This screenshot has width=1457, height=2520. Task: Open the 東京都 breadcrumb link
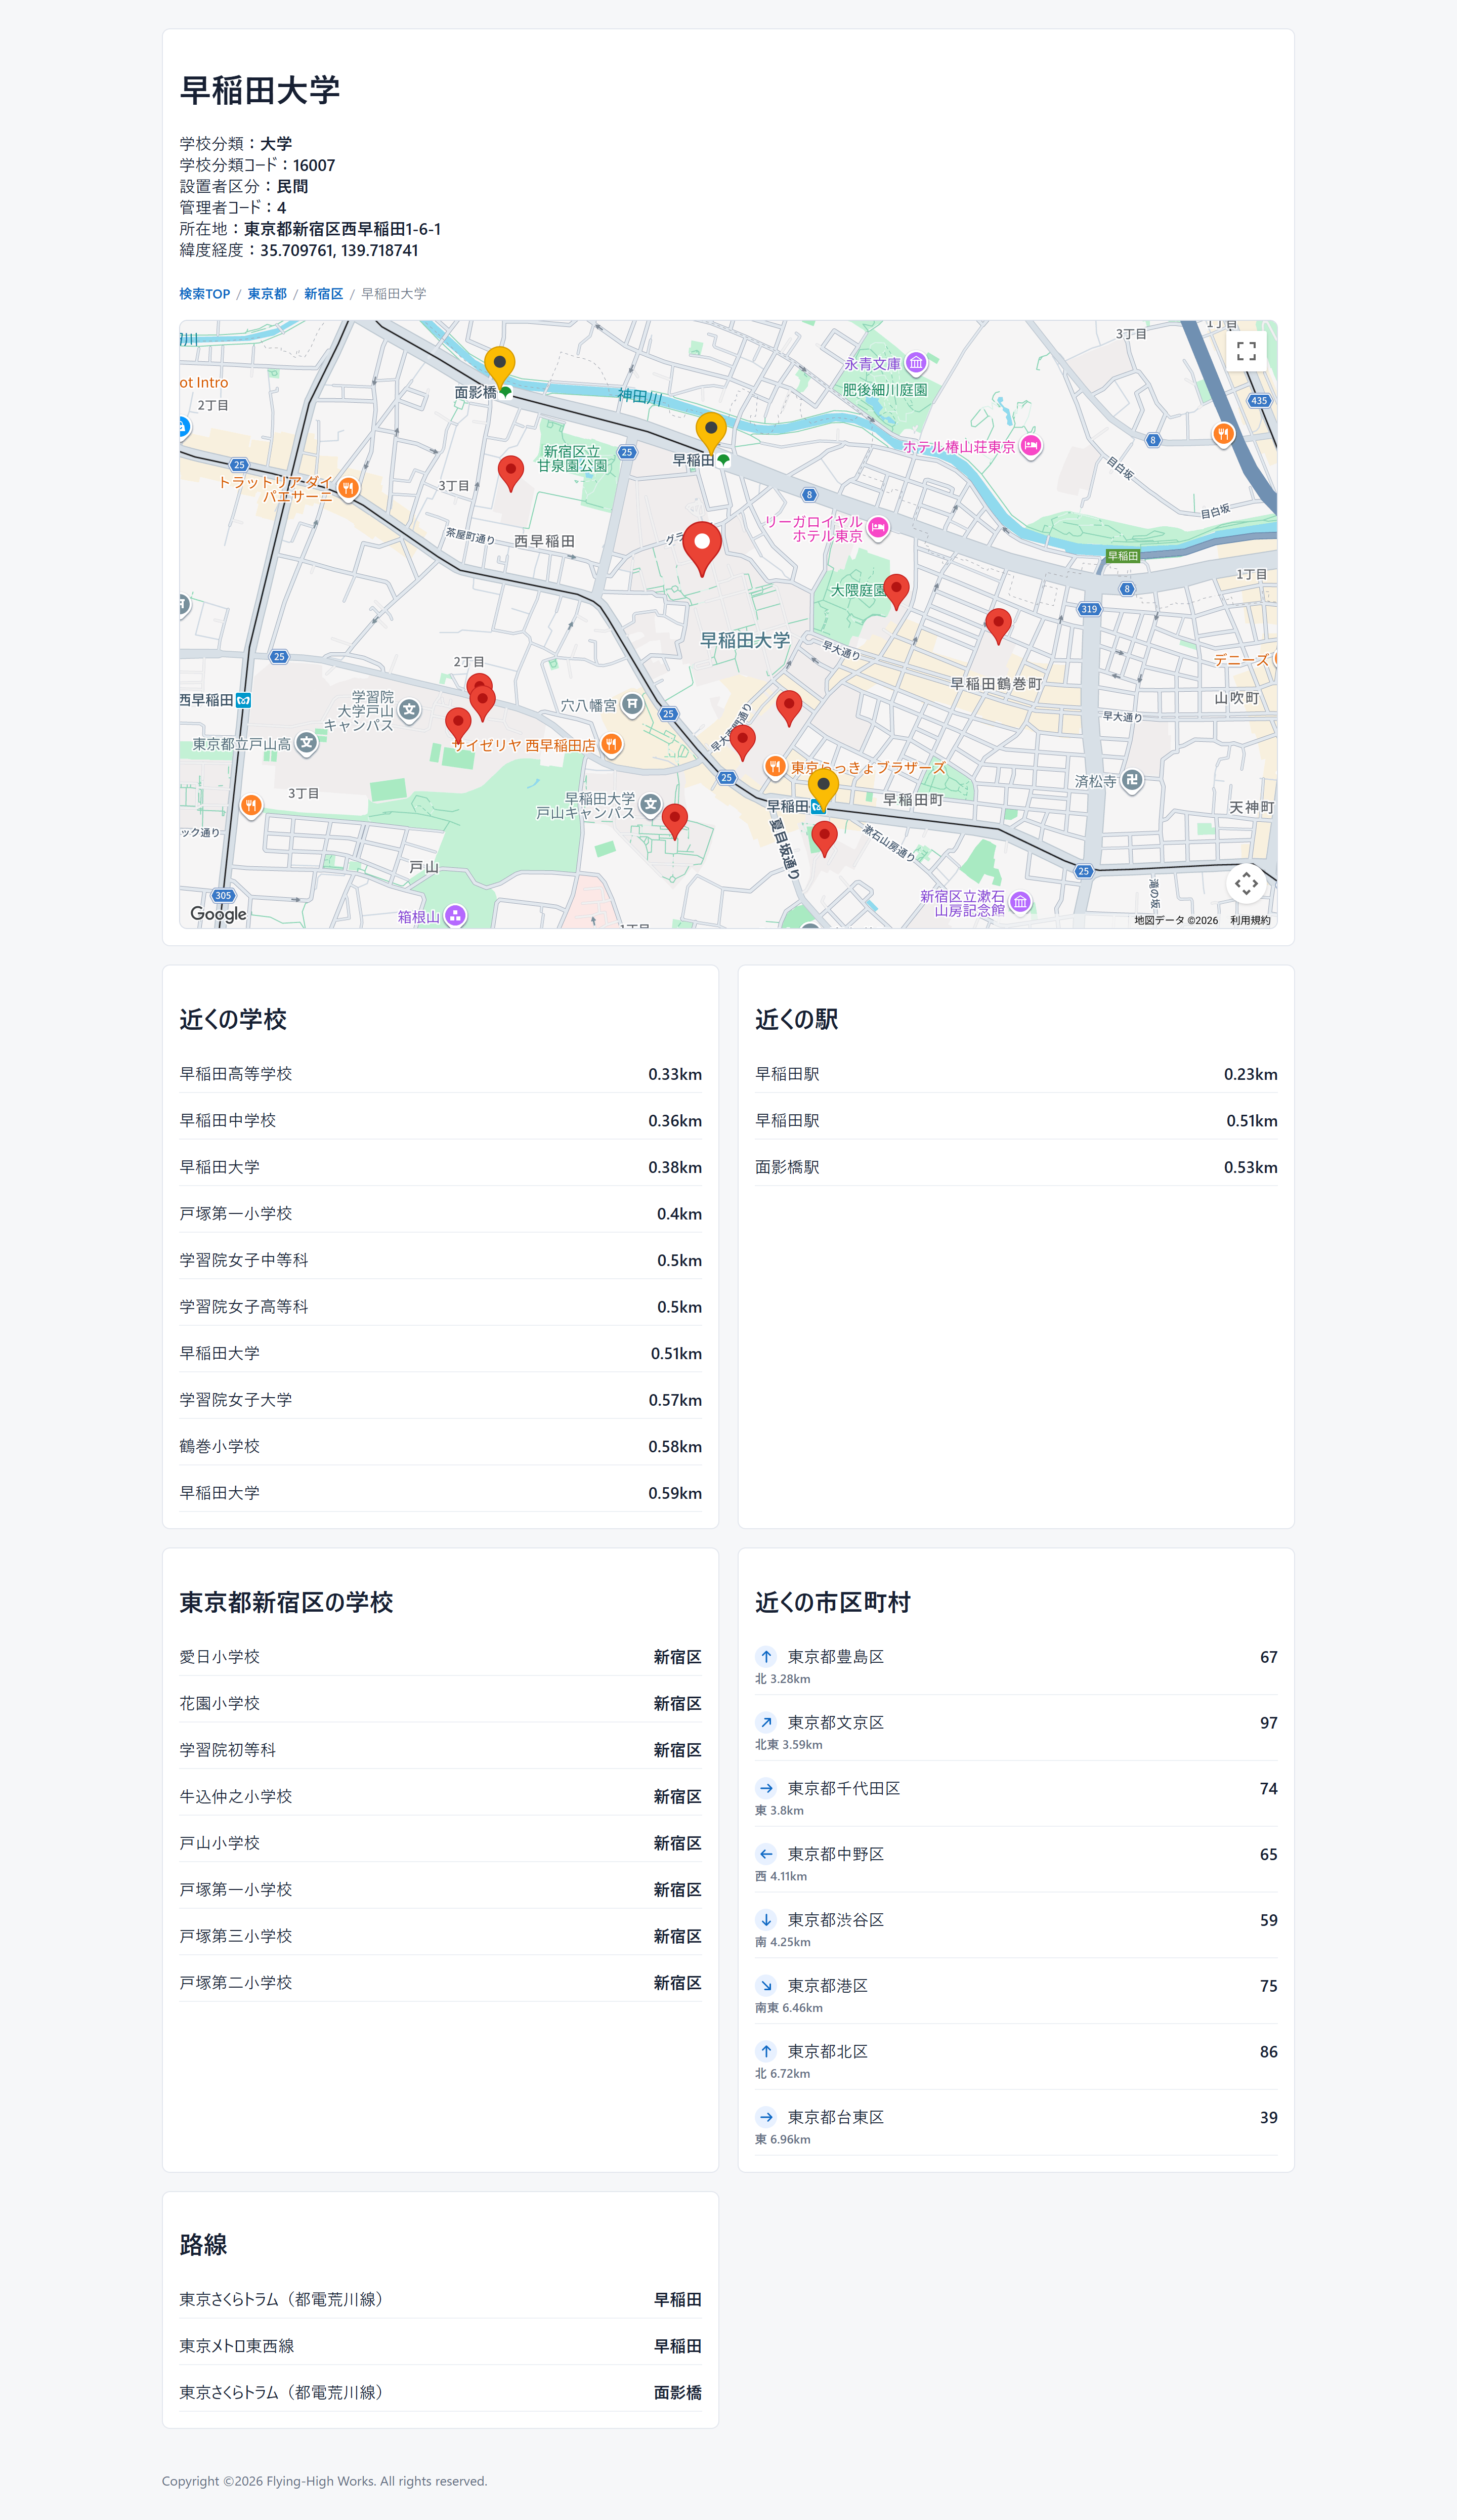[267, 294]
